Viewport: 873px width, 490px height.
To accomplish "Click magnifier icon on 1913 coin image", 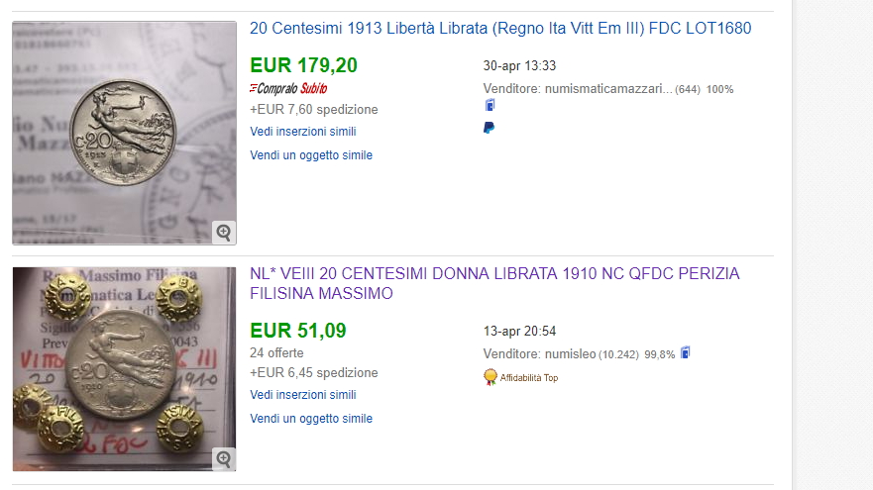I will point(224,232).
